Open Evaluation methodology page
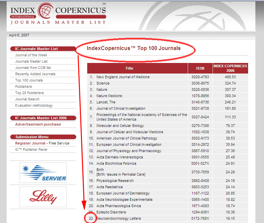This screenshot has width=264, height=223. 34,105
